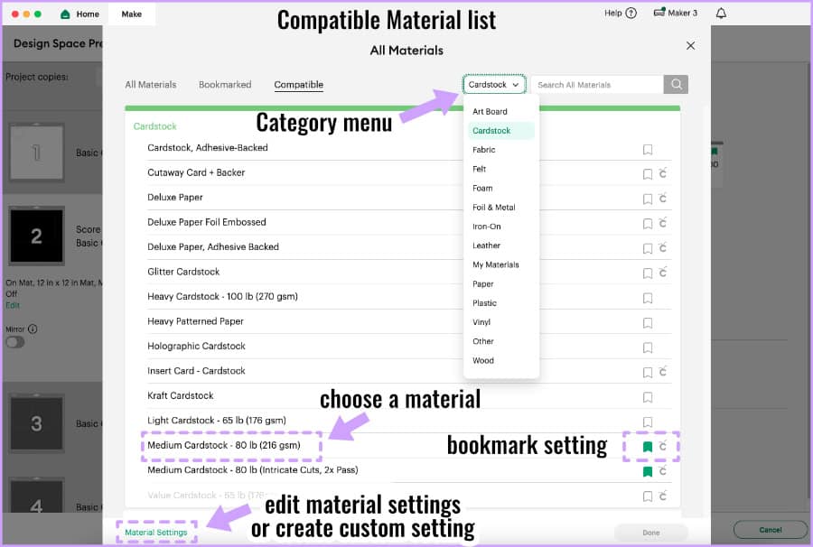Click Cricut icon beside Deluxe Paper Foil Embossed
813x547 pixels.
point(663,223)
